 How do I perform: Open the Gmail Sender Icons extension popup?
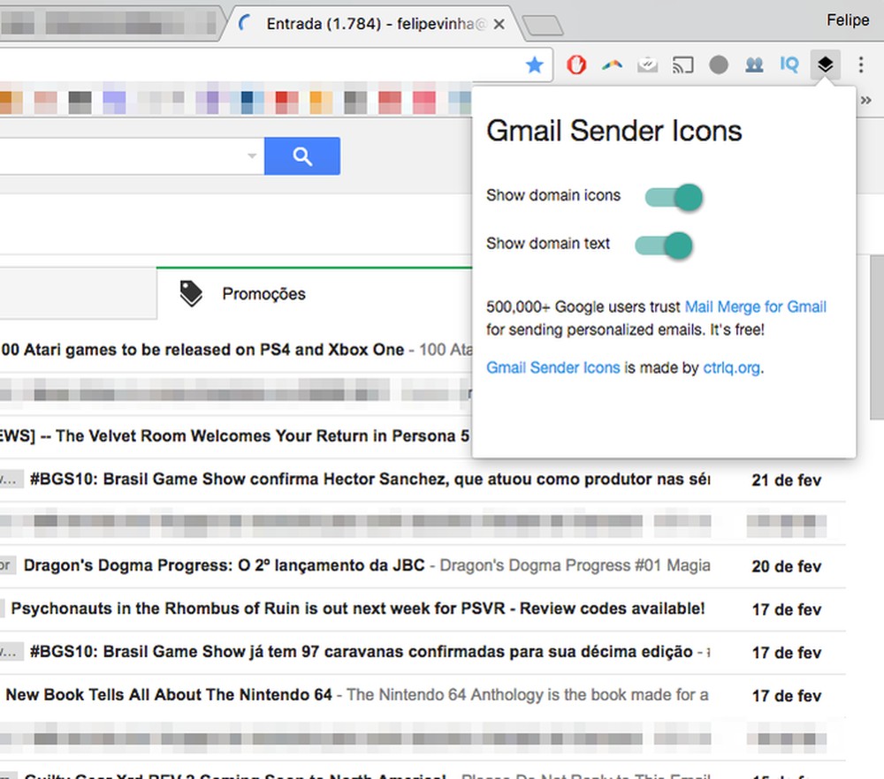click(x=825, y=64)
